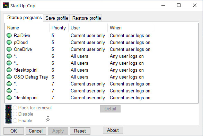Click the traffic light icon

[x=8, y=114]
